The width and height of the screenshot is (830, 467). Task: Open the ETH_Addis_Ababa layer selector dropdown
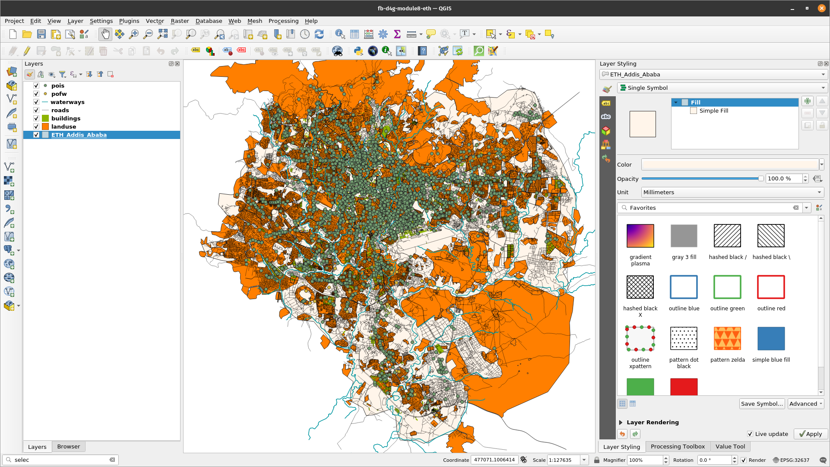(x=713, y=75)
